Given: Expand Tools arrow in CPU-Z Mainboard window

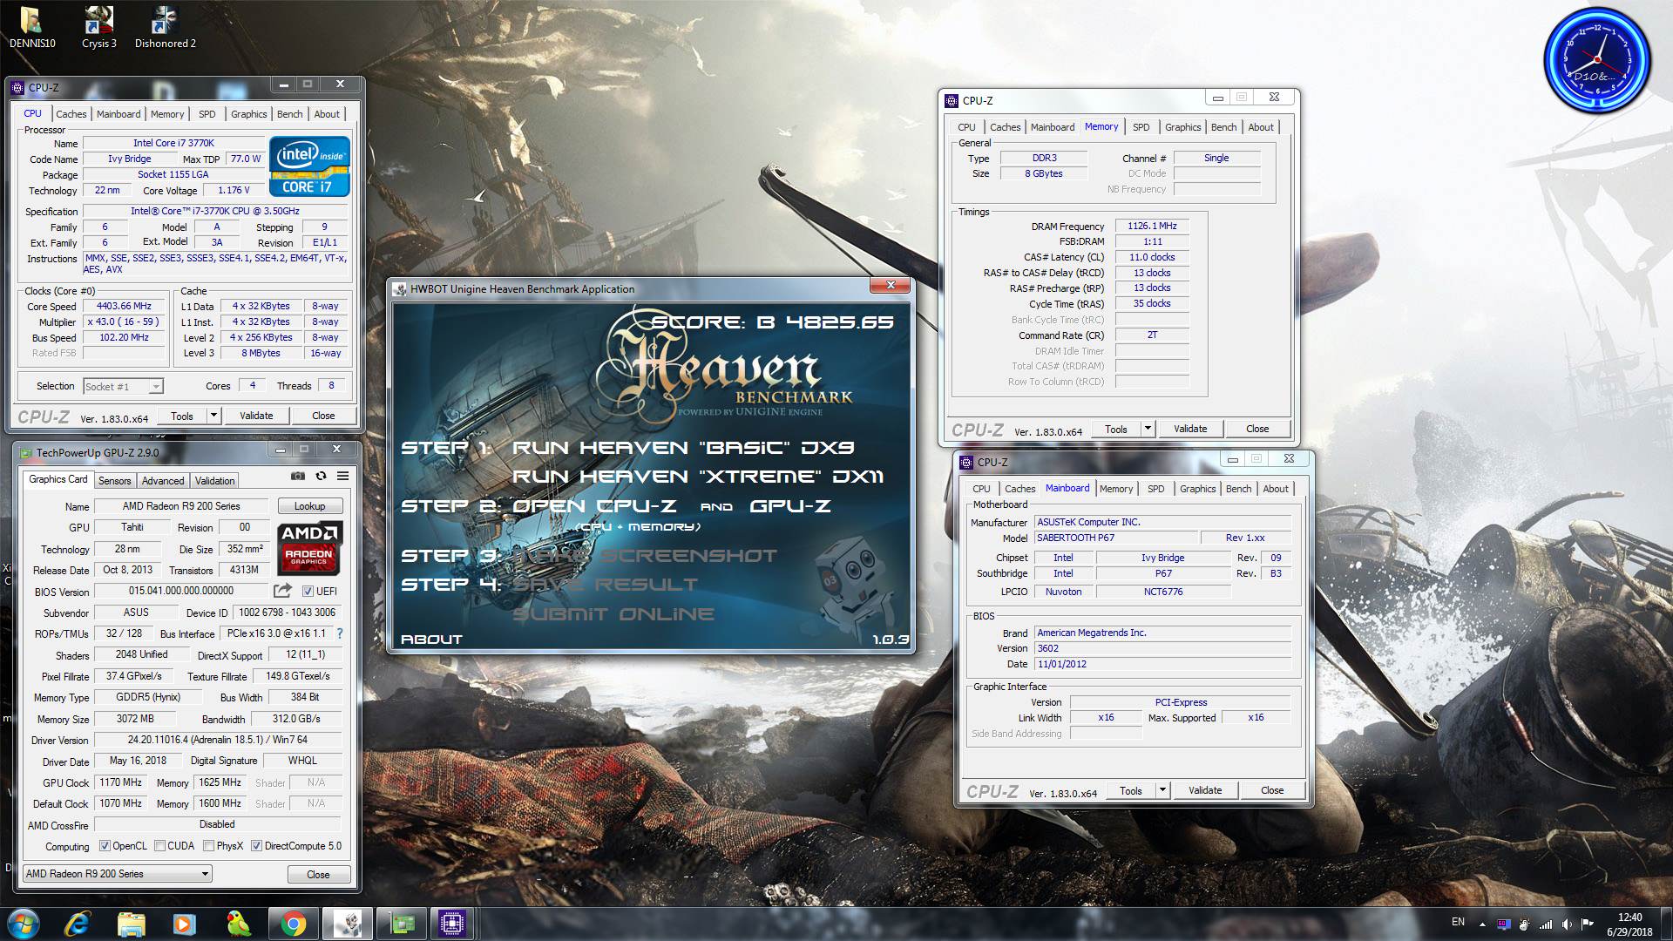Looking at the screenshot, I should coord(1162,790).
